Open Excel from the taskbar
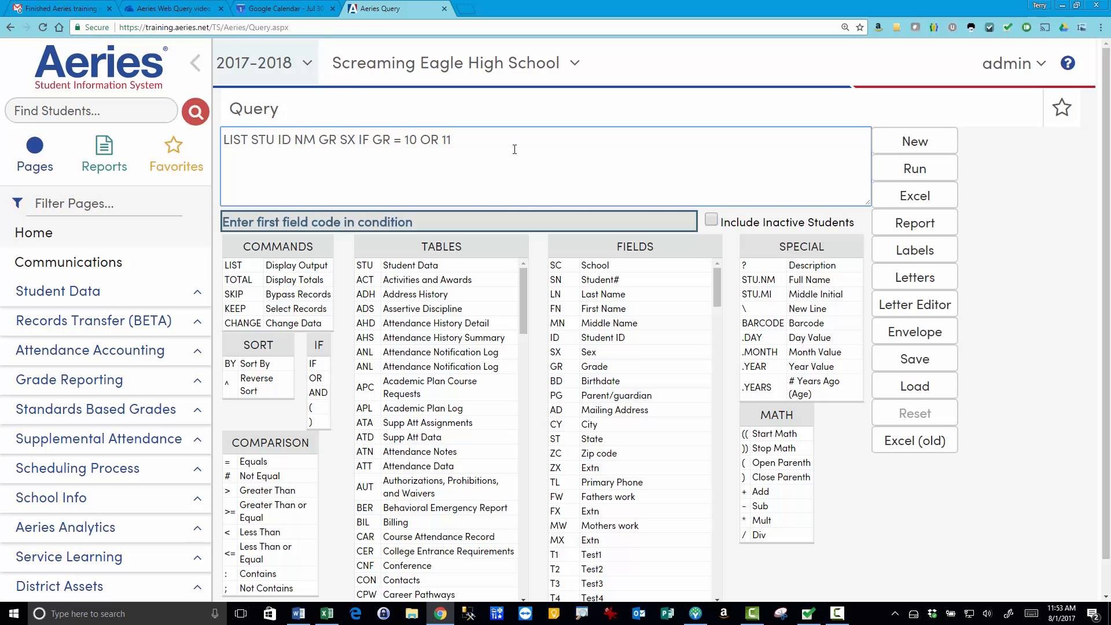This screenshot has height=625, width=1111. [327, 613]
